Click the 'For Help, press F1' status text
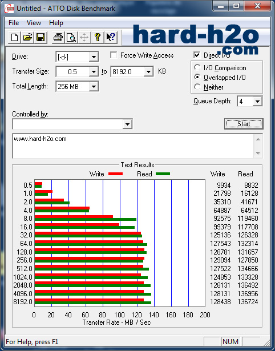The width and height of the screenshot is (275, 351). point(32,342)
